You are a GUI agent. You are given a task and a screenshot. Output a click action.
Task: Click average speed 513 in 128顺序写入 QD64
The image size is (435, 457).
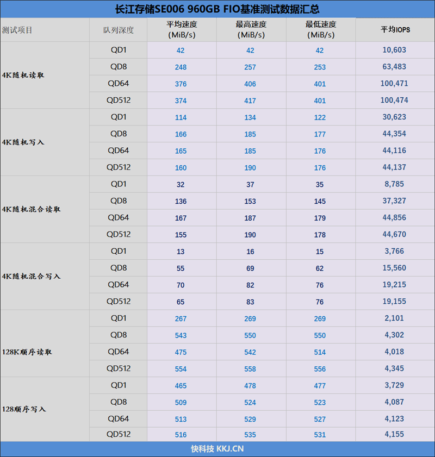coord(181,419)
